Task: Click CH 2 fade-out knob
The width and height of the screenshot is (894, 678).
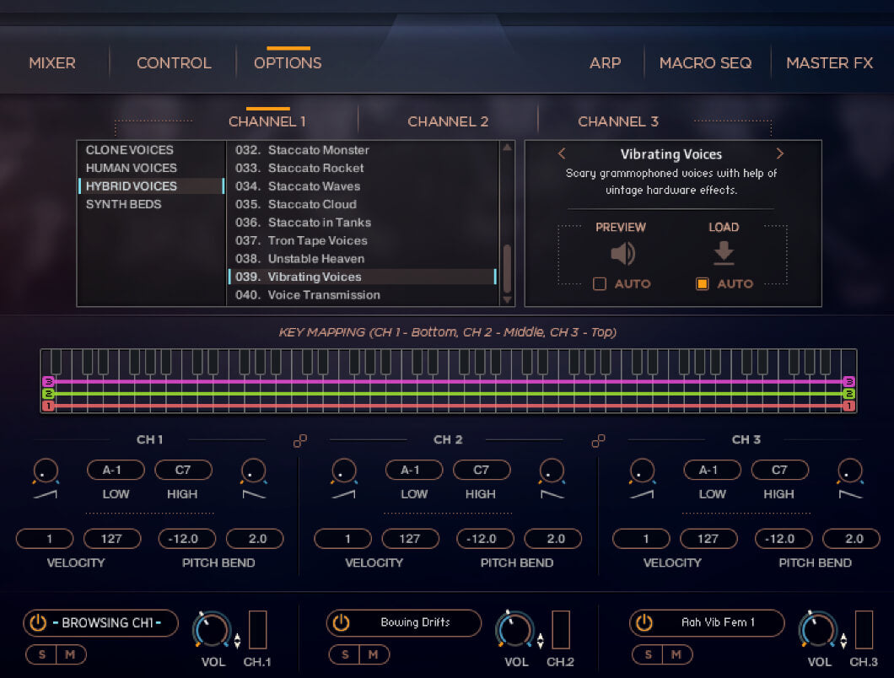Action: tap(552, 471)
